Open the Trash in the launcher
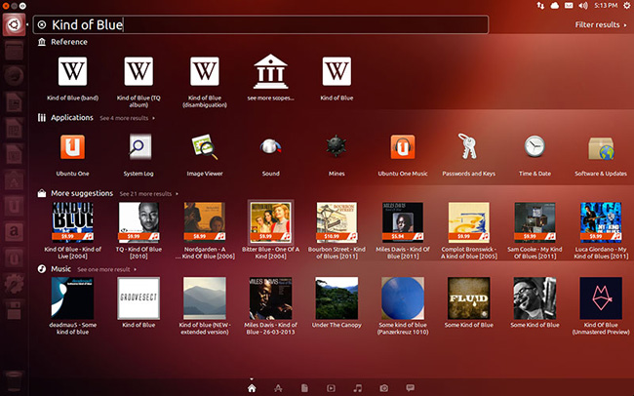 pos(14,380)
